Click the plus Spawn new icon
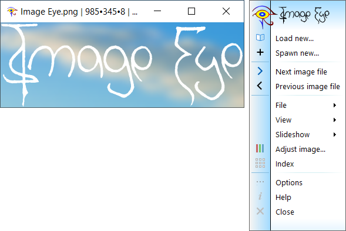Image resolution: width=346 pixels, height=231 pixels. point(260,52)
